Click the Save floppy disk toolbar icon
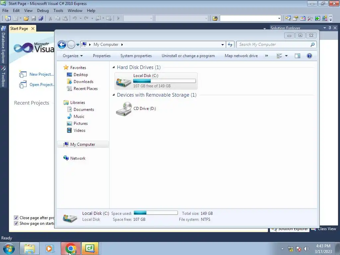The width and height of the screenshot is (340, 255). (x=34, y=19)
